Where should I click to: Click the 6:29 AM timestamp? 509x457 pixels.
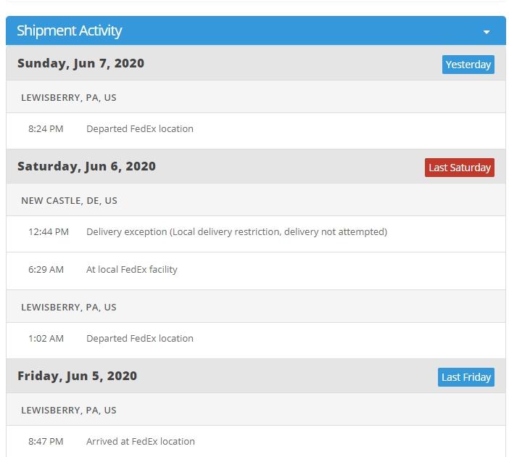pos(46,270)
